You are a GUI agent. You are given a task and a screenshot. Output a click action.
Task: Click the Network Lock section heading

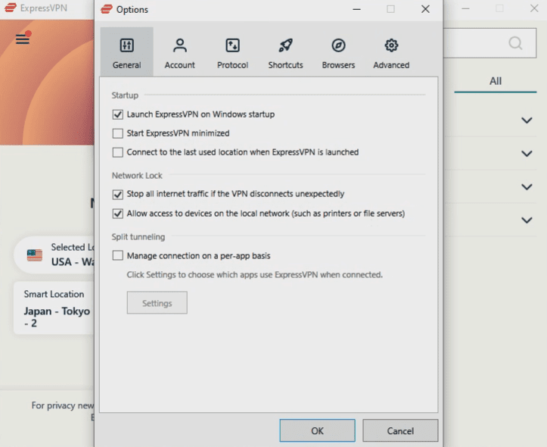137,175
